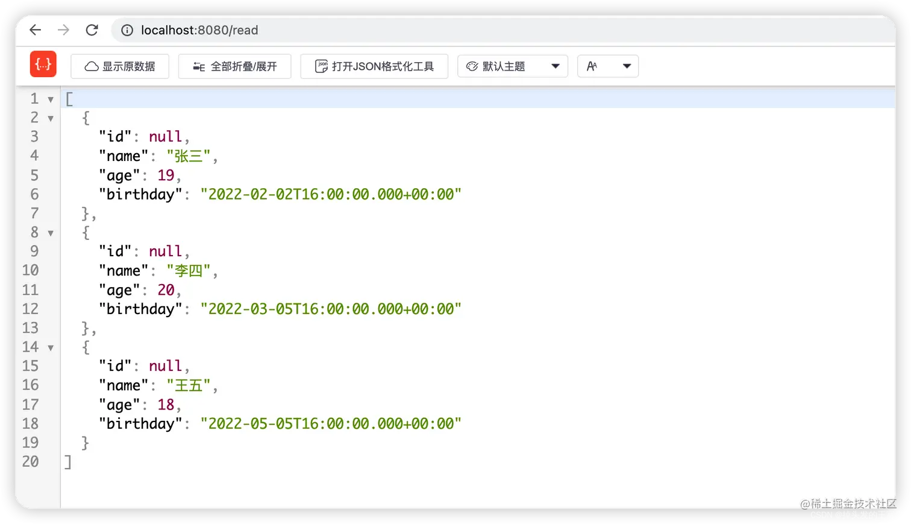The image size is (911, 524).
Task: Select the age value 20
Action: pos(166,290)
